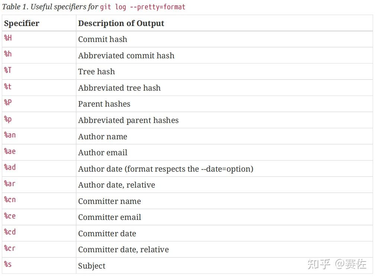This screenshot has height=279, width=376.
Task: Click the 'Commit hash' description
Action: [x=103, y=39]
